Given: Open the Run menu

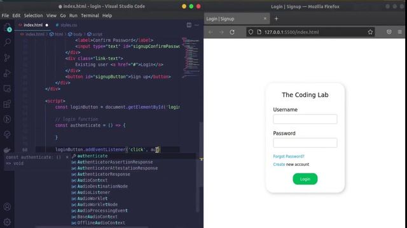Looking at the screenshot, I should 73,15.
